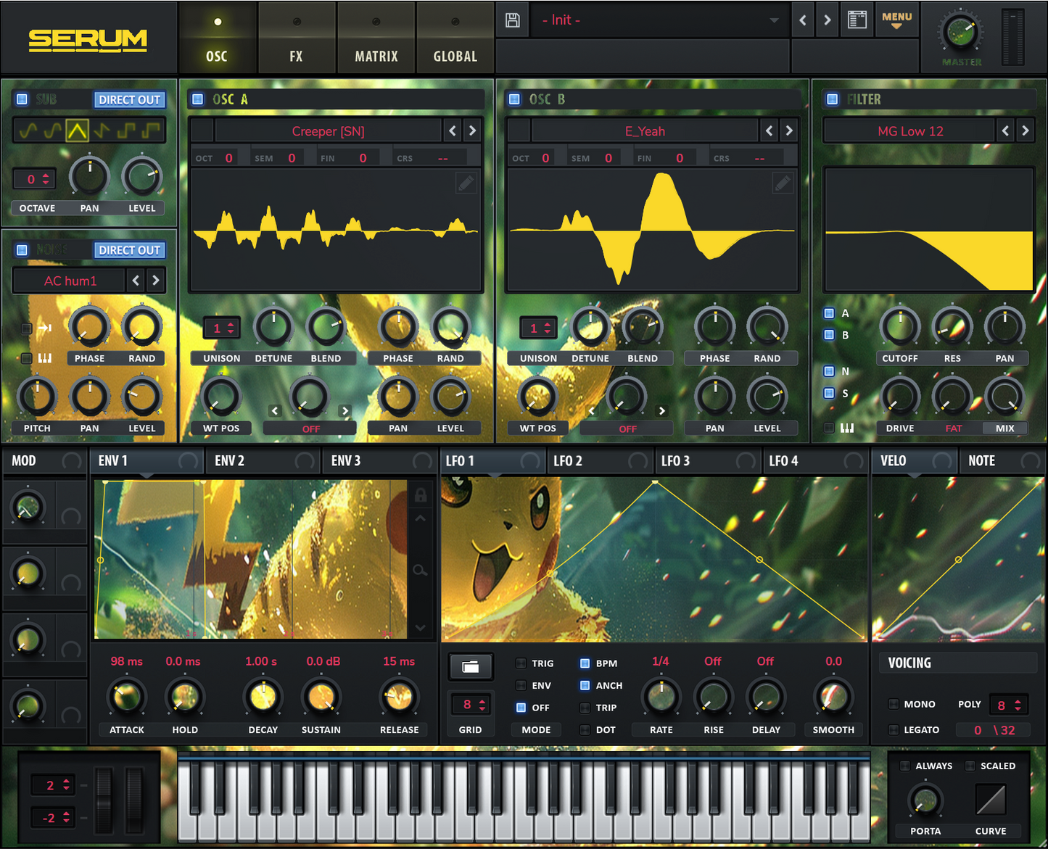Viewport: 1048px width, 849px height.
Task: Select next filter type arrow
Action: pyautogui.click(x=1025, y=131)
